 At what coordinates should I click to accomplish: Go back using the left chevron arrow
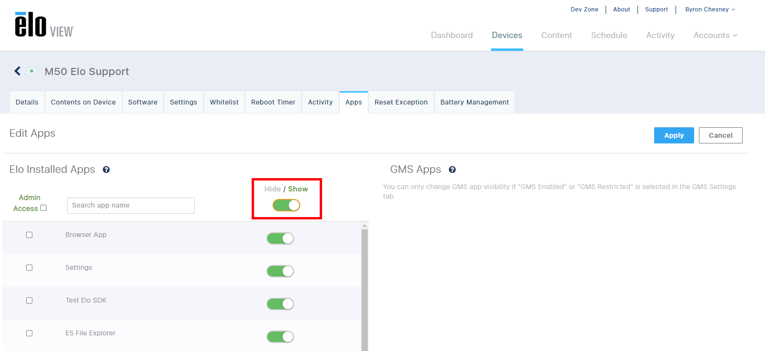pos(18,71)
